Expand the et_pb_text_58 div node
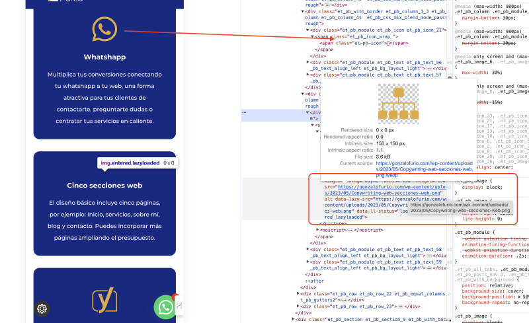Image resolution: width=529 pixels, height=323 pixels. (308, 249)
